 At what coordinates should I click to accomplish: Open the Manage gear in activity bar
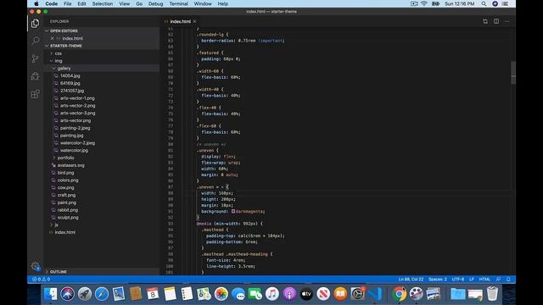[x=35, y=266]
